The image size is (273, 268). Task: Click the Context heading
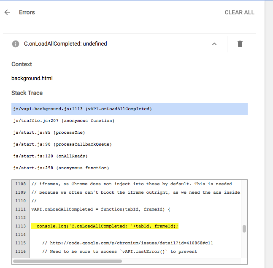point(22,64)
